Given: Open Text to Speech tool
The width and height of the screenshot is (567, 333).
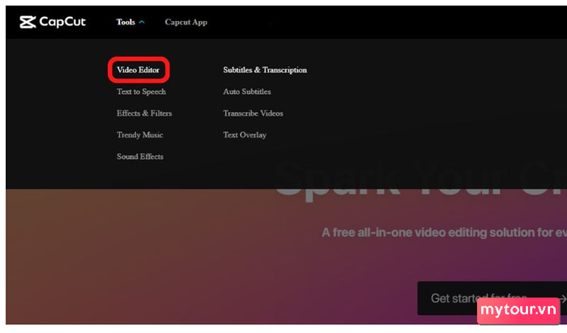Looking at the screenshot, I should coord(141,92).
